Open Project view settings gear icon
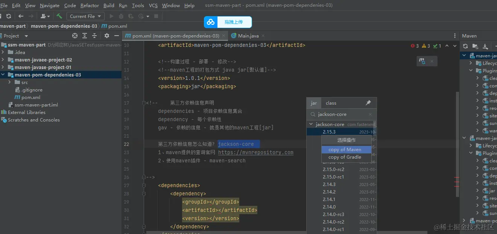497x234 pixels. [x=106, y=36]
